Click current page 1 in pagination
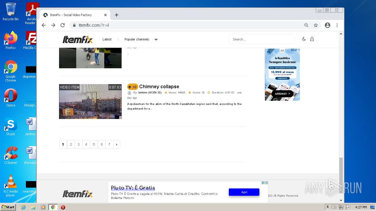This screenshot has width=376, height=211. pos(63,144)
